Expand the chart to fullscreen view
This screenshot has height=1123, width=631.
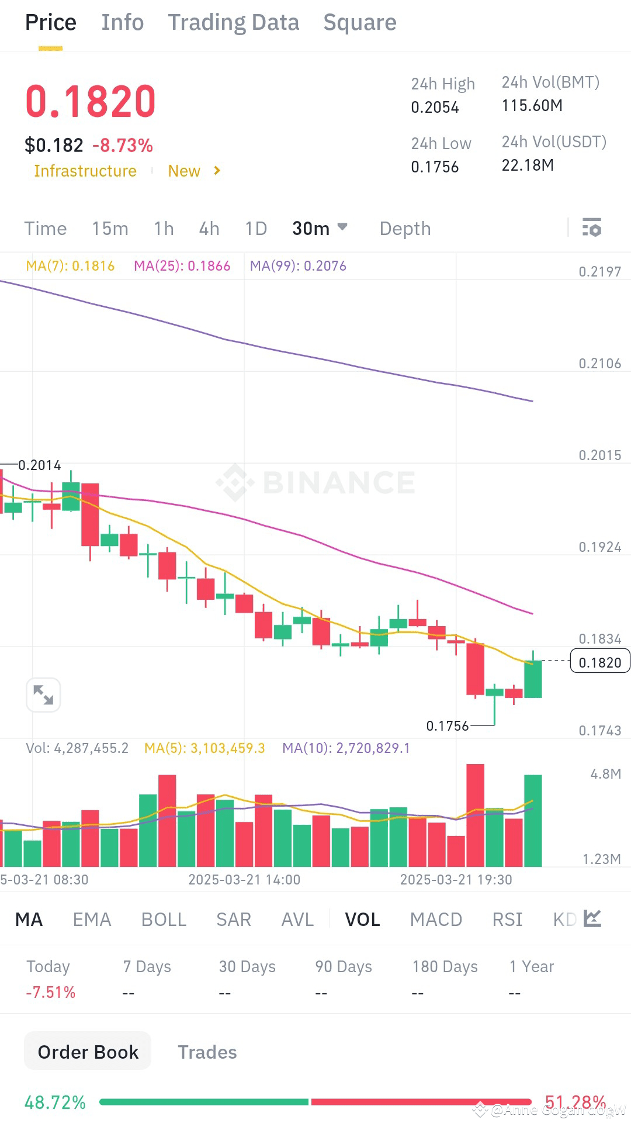tap(43, 694)
